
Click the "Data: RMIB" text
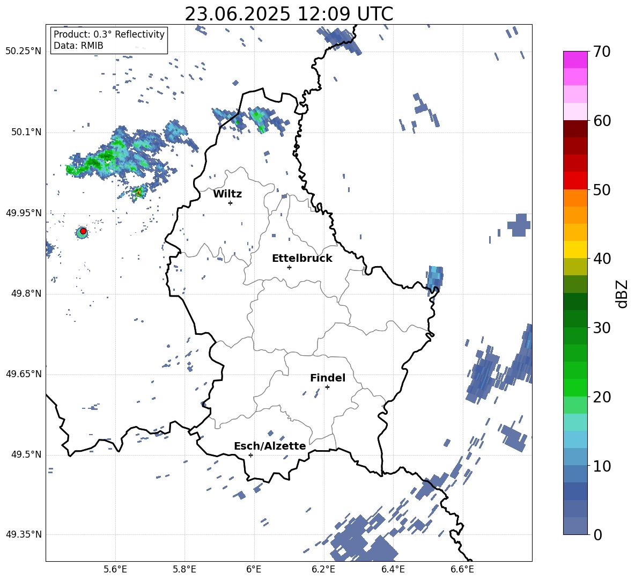click(78, 46)
